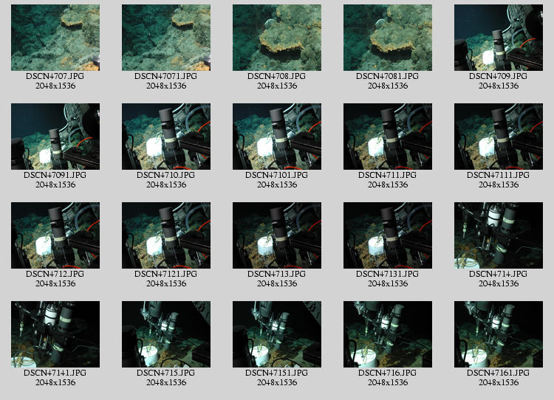
Task: Open the DSCN4707.JPG thumbnail image
Action: pyautogui.click(x=55, y=38)
